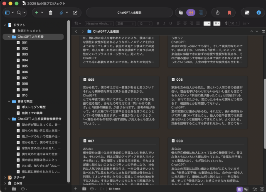Select document 005 in the binder
This screenshot has height=192, width=266.
pyautogui.click(x=25, y=66)
